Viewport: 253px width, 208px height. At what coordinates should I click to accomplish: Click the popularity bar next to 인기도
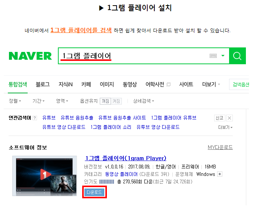click(x=107, y=182)
